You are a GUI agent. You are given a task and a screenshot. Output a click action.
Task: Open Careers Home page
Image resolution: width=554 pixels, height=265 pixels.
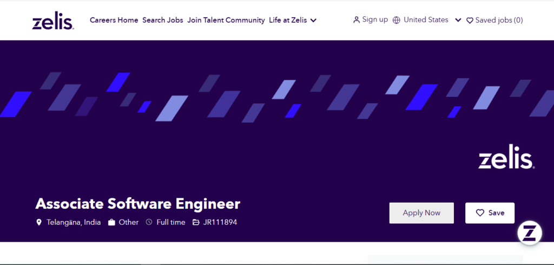click(x=114, y=20)
